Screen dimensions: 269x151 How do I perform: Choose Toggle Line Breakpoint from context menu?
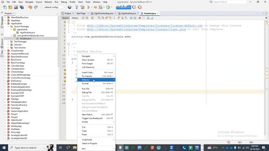96,118
